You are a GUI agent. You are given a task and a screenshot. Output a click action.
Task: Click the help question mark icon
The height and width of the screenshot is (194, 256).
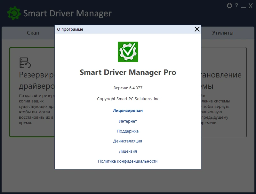(236, 6)
